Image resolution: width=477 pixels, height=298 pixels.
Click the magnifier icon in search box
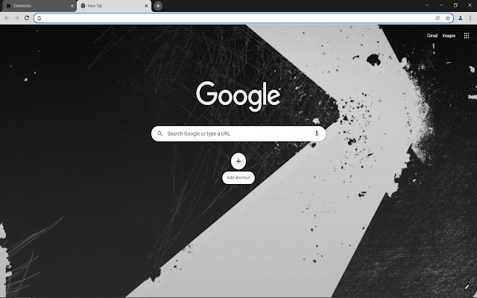160,133
